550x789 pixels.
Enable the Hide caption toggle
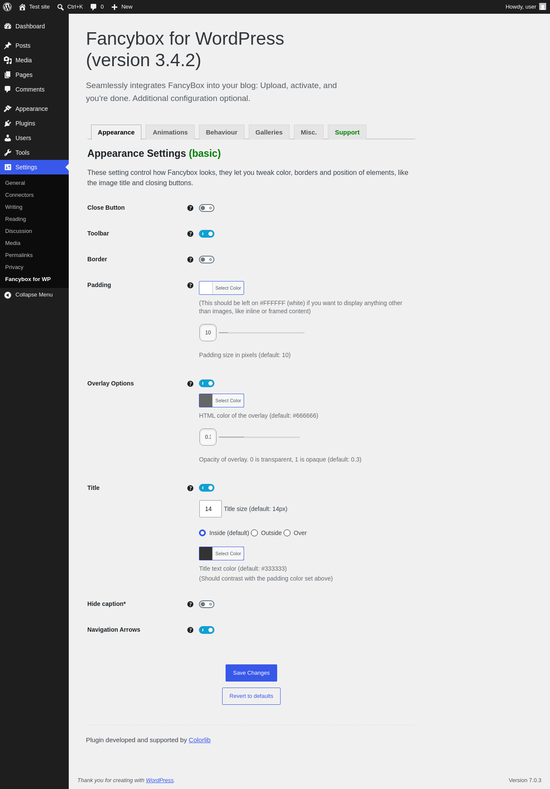tap(207, 604)
